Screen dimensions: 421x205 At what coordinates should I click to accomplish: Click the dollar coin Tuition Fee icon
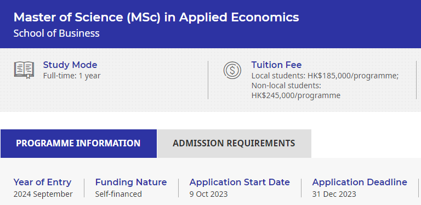pos(232,70)
